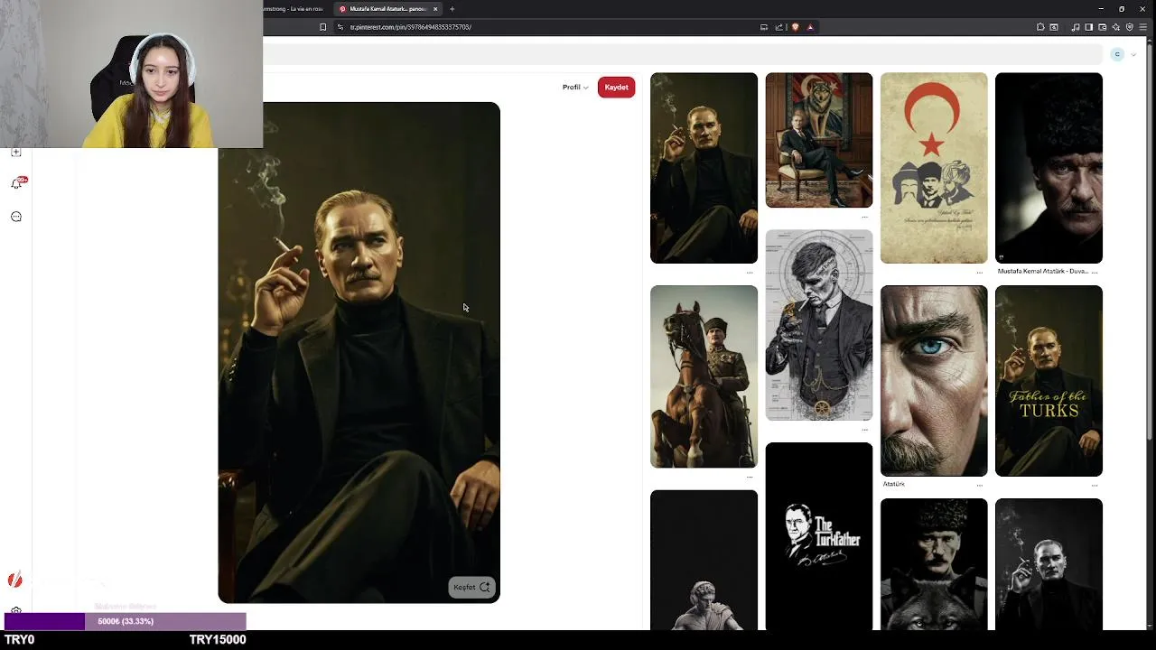Expand the account chevron next to avatar
Viewport: 1156px width, 650px height.
pyautogui.click(x=1133, y=55)
